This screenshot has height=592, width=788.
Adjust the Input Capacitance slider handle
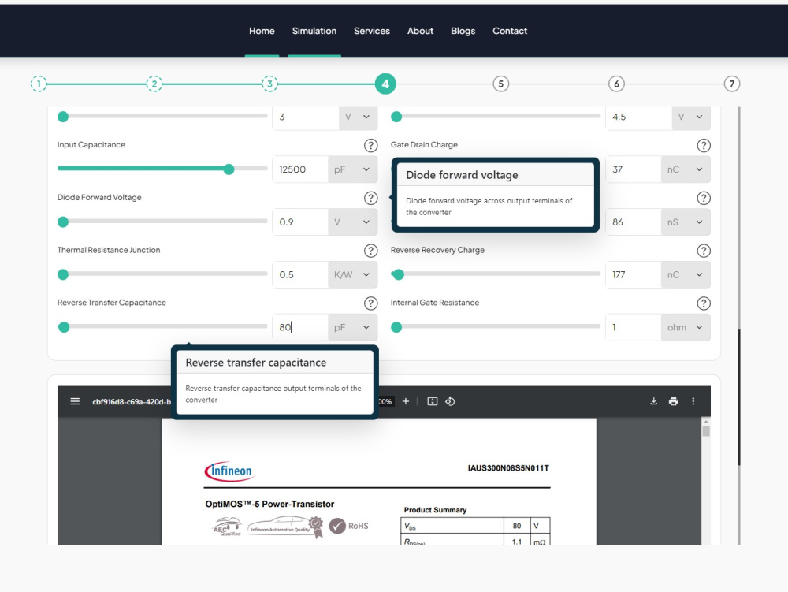coord(229,169)
